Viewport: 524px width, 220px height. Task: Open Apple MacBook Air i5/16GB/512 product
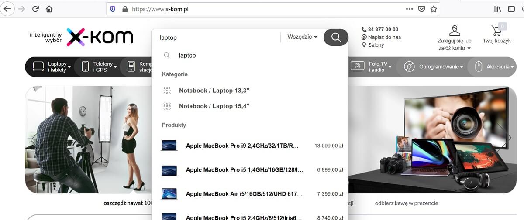[244, 193]
